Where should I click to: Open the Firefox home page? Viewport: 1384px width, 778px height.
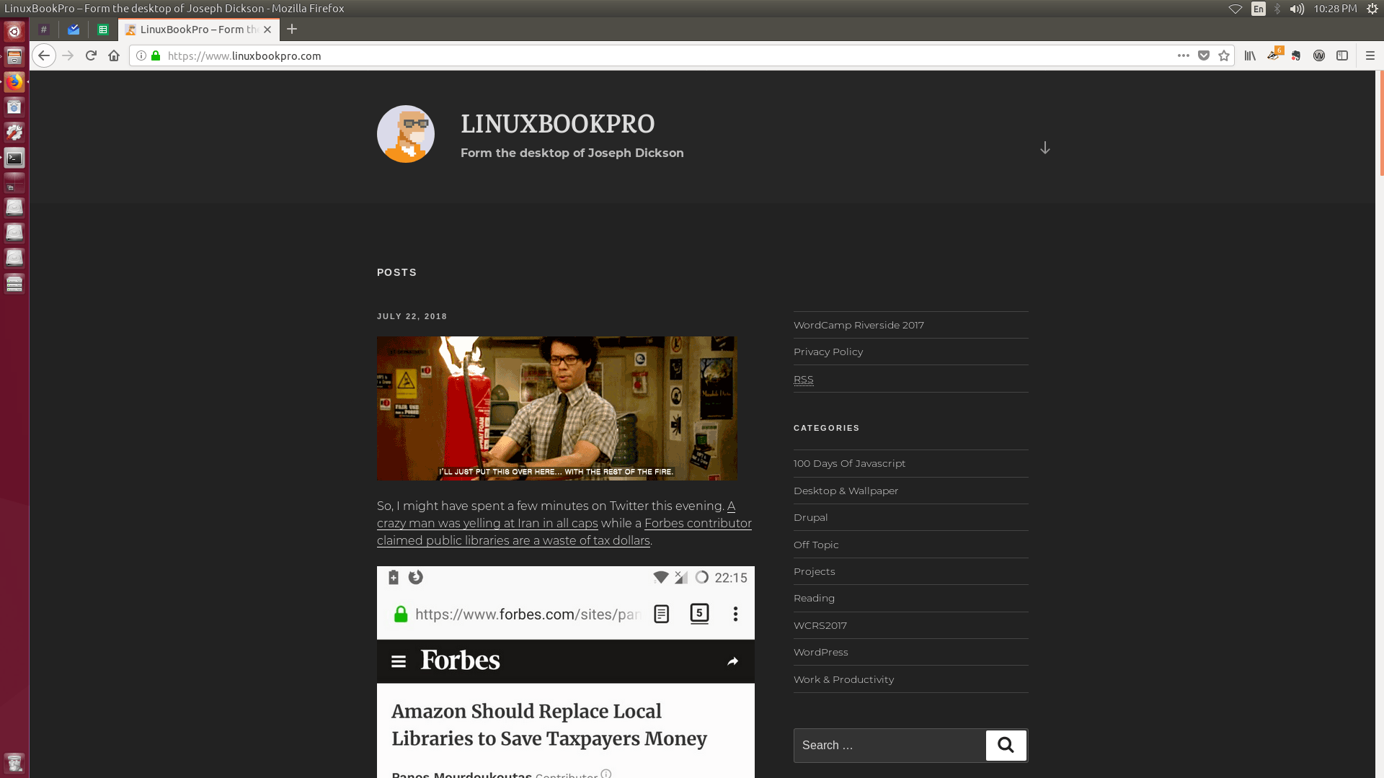[114, 55]
